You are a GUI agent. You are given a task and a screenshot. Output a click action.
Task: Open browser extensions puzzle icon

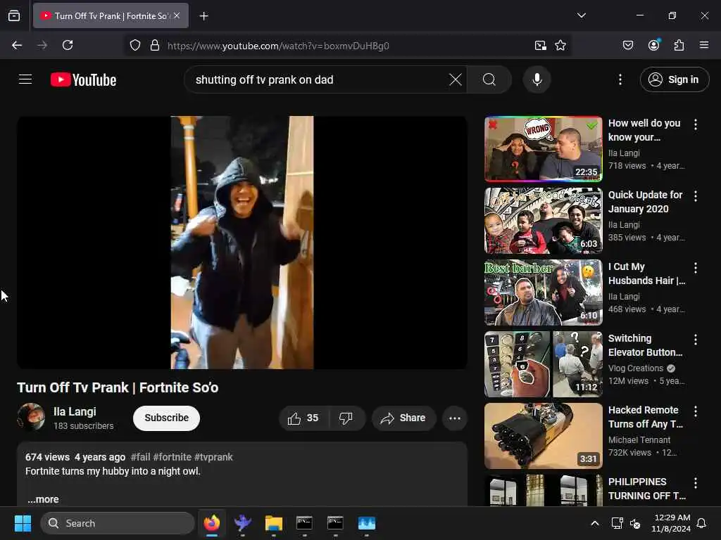coord(679,45)
